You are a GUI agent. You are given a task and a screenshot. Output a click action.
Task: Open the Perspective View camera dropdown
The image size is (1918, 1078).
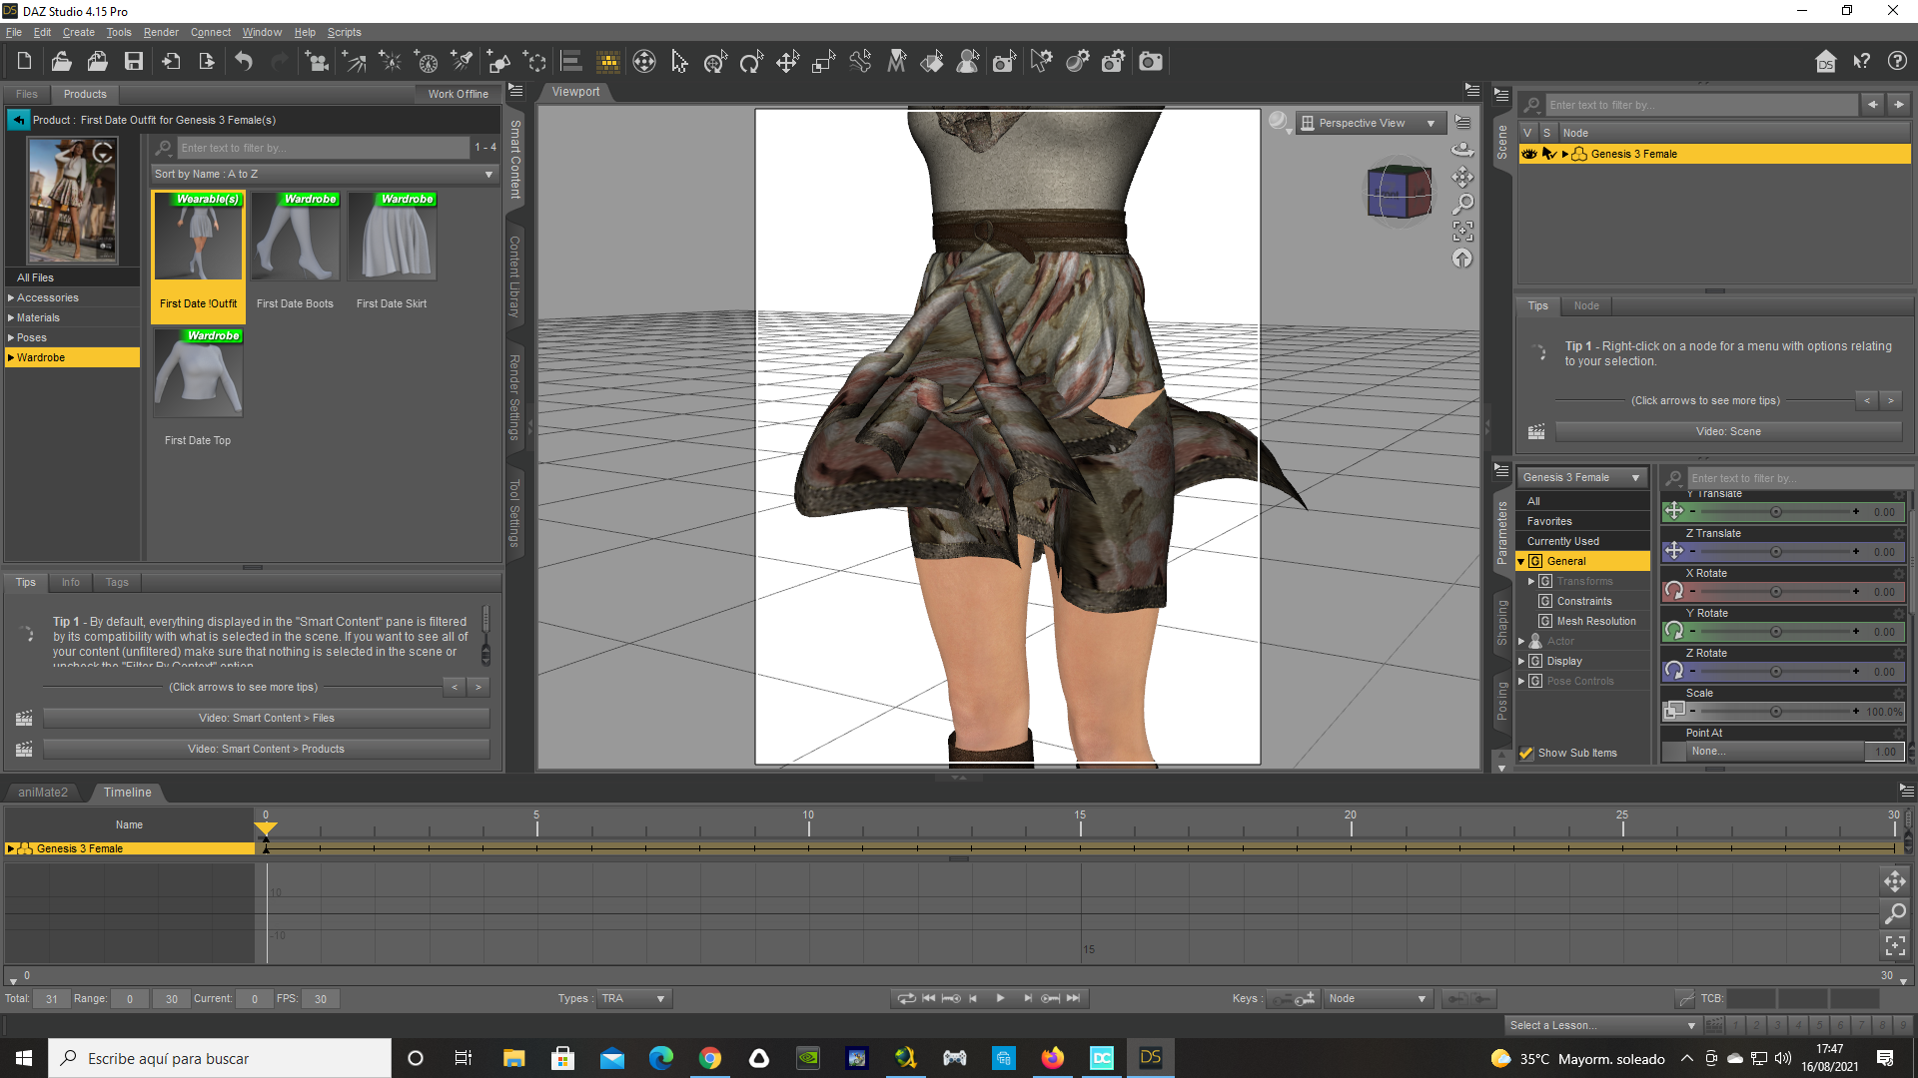tap(1371, 123)
